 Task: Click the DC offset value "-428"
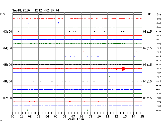tap(158, 81)
